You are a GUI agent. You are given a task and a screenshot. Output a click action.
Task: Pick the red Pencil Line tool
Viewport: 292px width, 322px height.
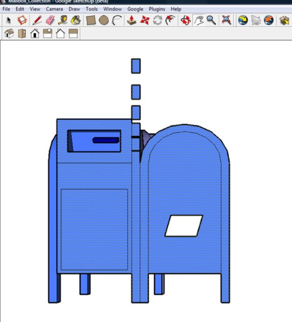coord(37,20)
